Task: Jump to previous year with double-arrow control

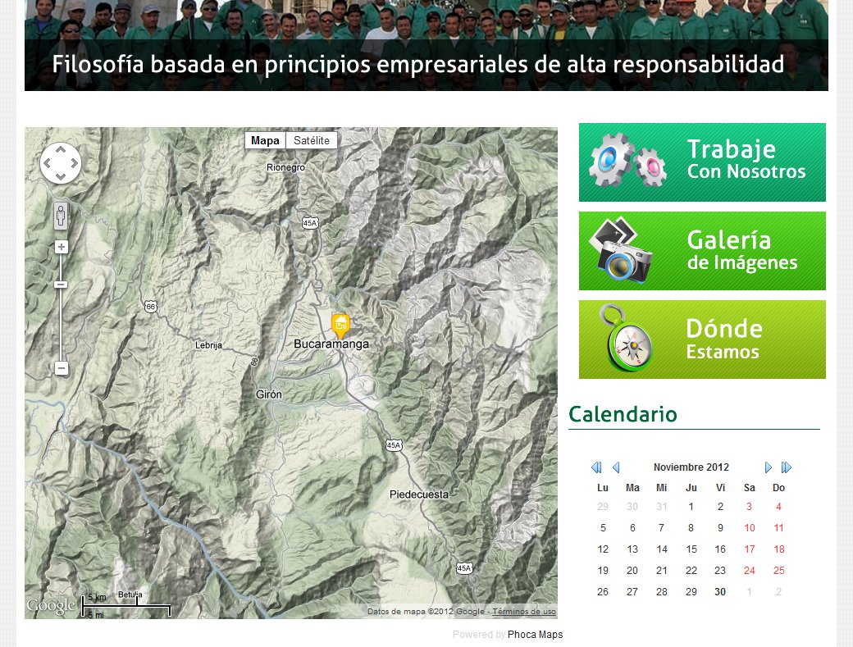Action: point(596,467)
